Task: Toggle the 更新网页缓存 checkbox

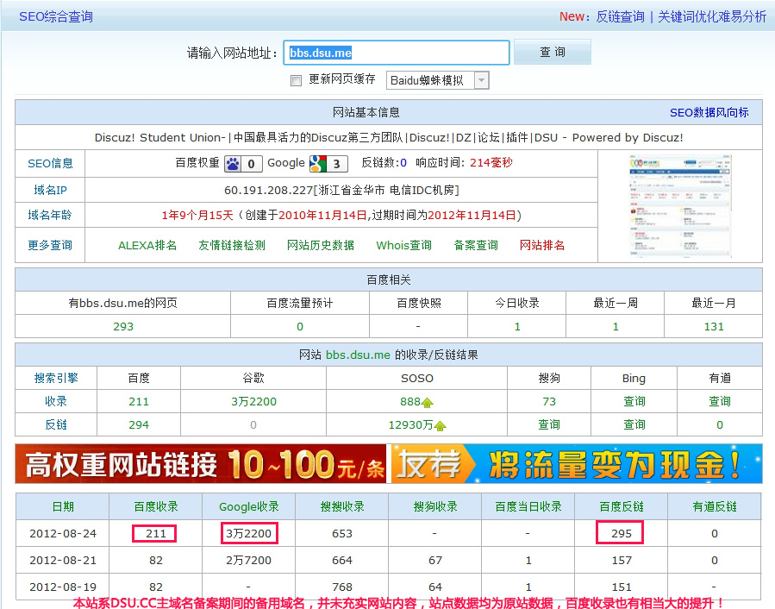Action: click(x=296, y=80)
